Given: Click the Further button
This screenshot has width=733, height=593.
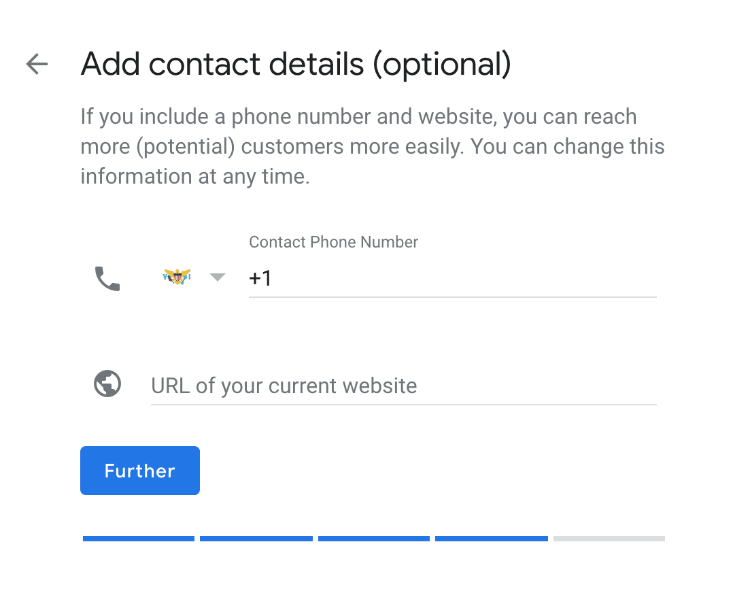Looking at the screenshot, I should [140, 471].
